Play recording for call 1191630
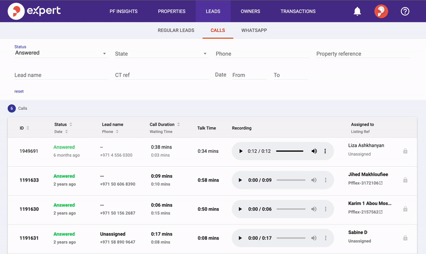Screen dimensions: 426x254 (x=240, y=209)
